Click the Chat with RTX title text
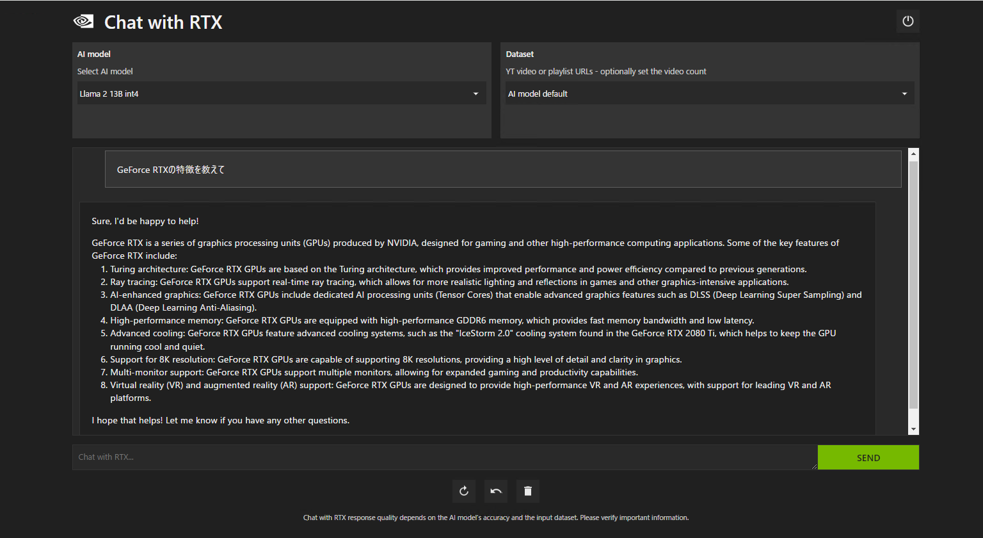This screenshot has height=538, width=983. click(163, 22)
